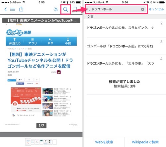Select the fourth page thumbnail in the strip

(41, 142)
